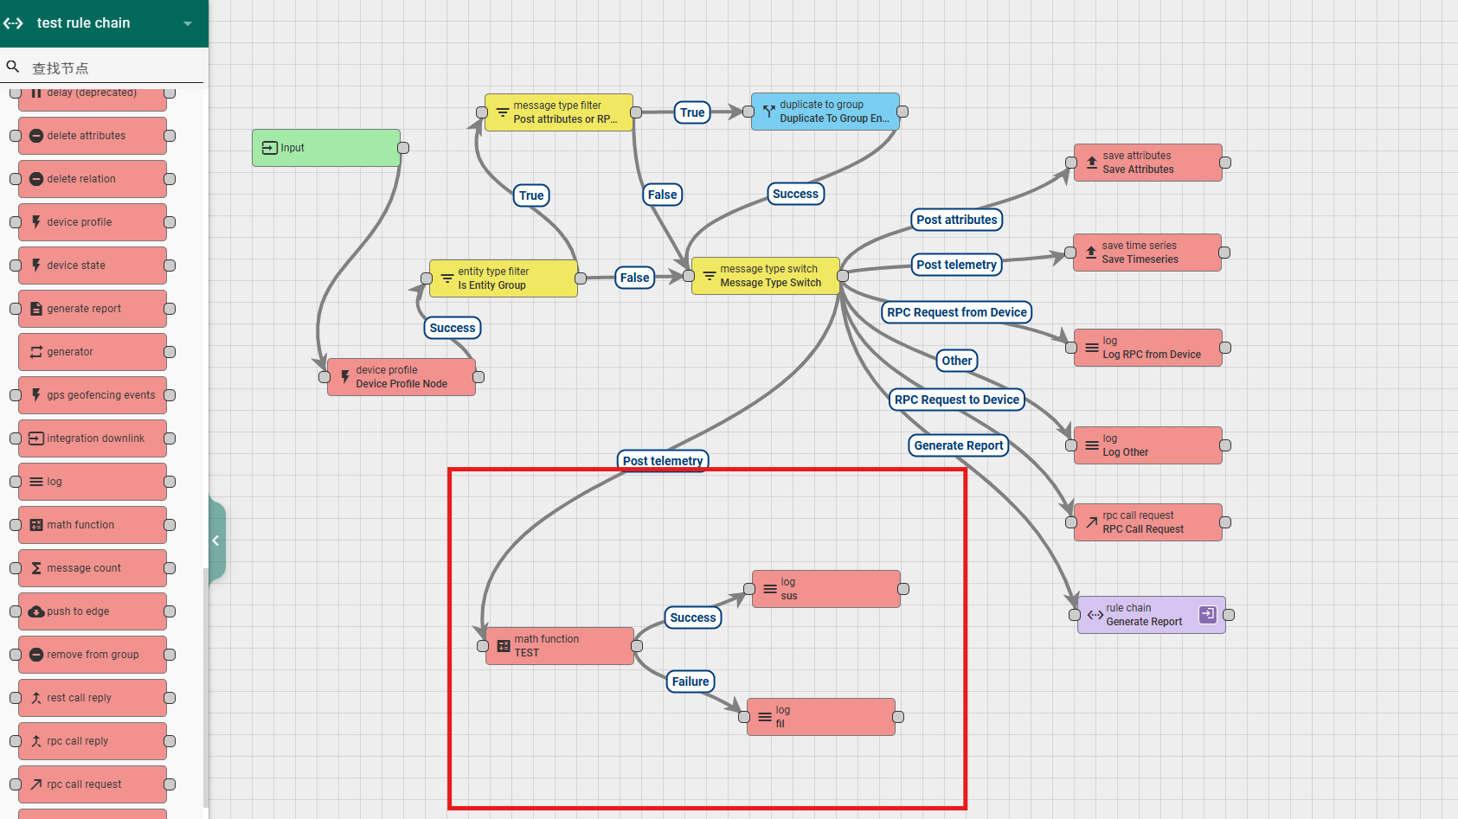Click the search icon in the node search field
Image resolution: width=1458 pixels, height=819 pixels.
[x=13, y=67]
